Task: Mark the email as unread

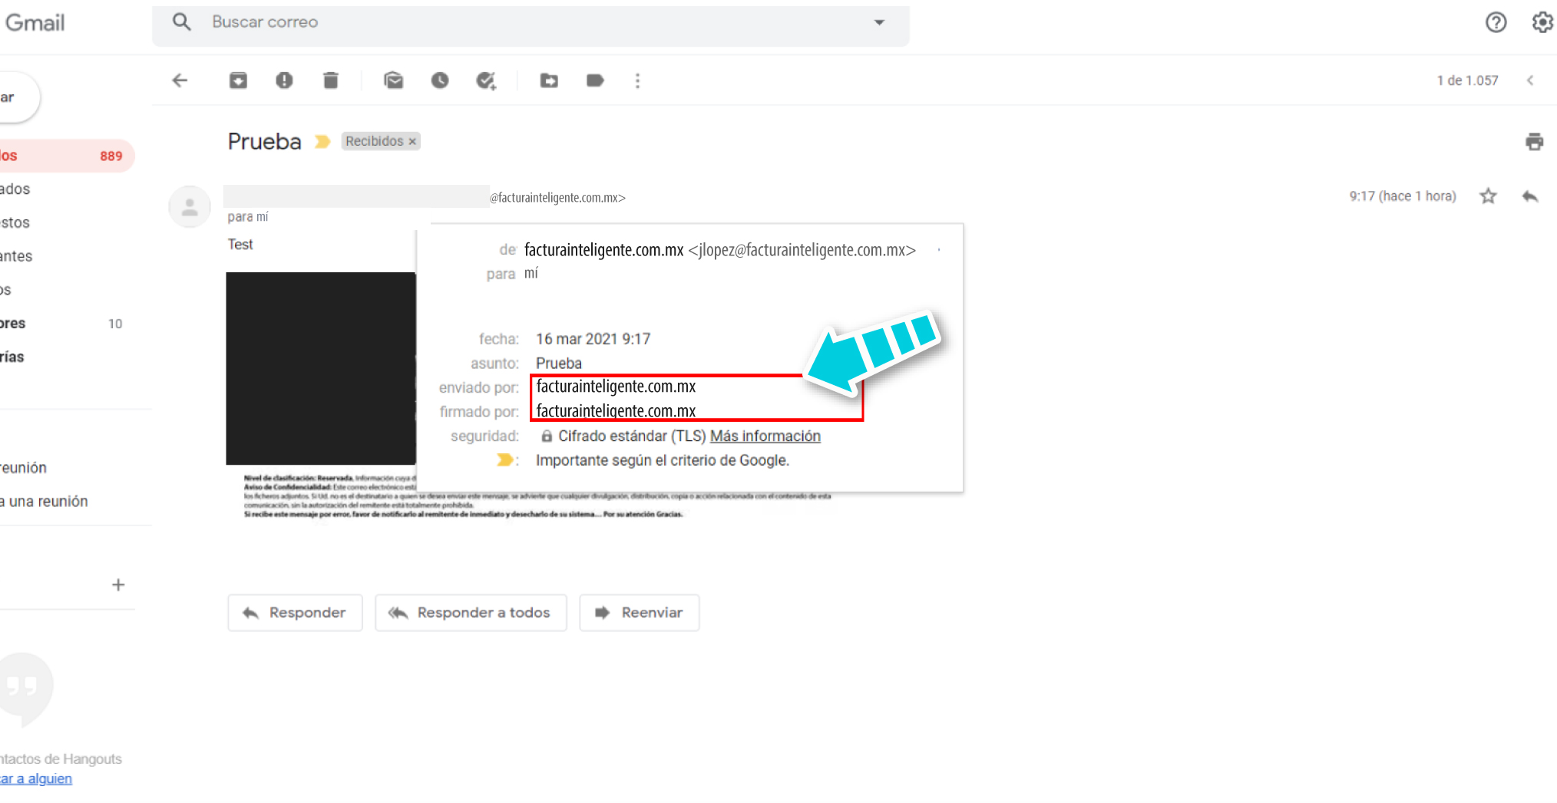Action: coord(393,80)
